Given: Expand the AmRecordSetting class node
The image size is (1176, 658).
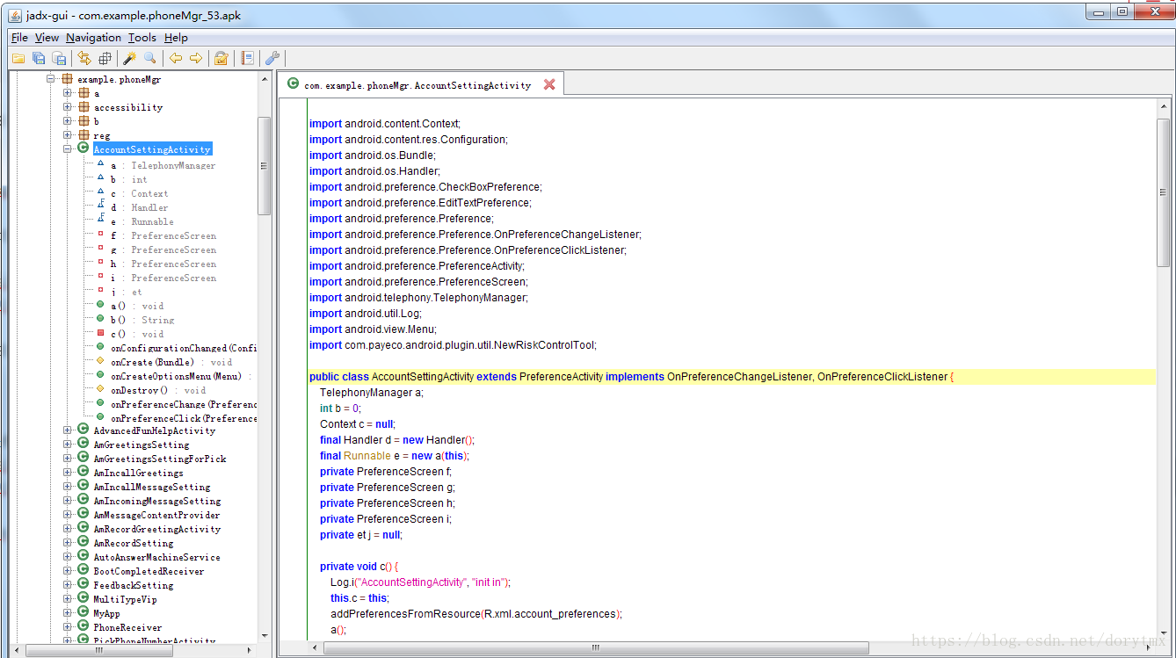Looking at the screenshot, I should (68, 543).
